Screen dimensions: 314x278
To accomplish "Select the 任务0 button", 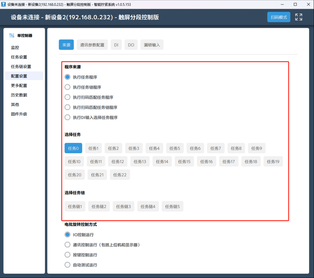I will click(73, 148).
